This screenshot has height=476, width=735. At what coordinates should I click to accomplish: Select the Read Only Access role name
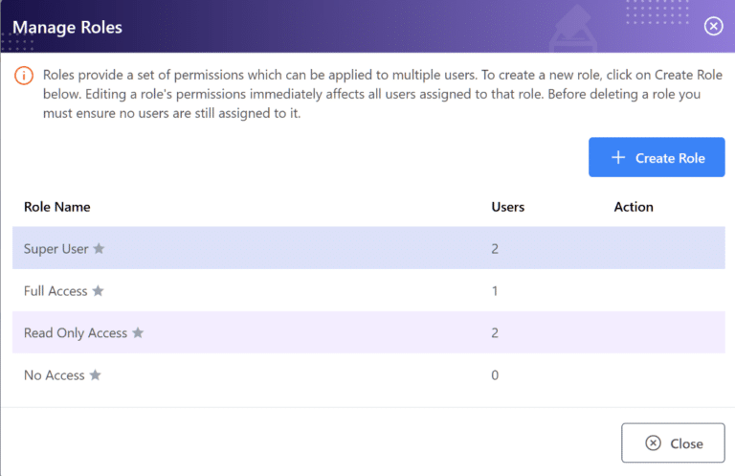[76, 333]
